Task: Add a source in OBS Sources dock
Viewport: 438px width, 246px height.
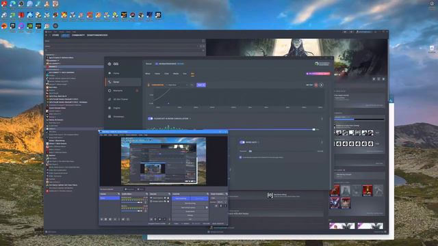Action: tap(151, 219)
